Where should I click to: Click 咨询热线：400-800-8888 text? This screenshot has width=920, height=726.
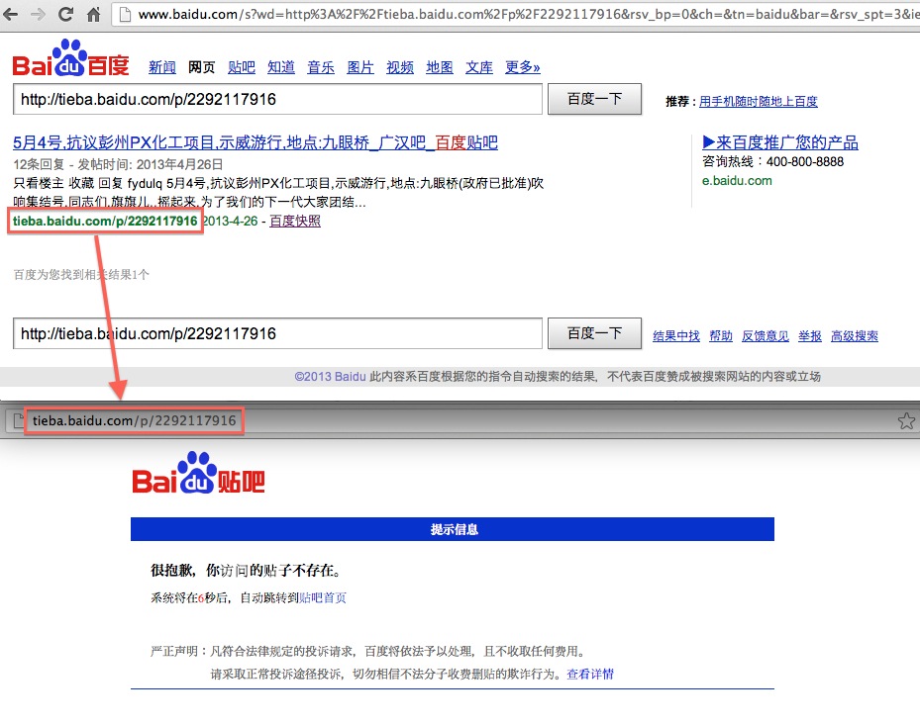point(772,162)
